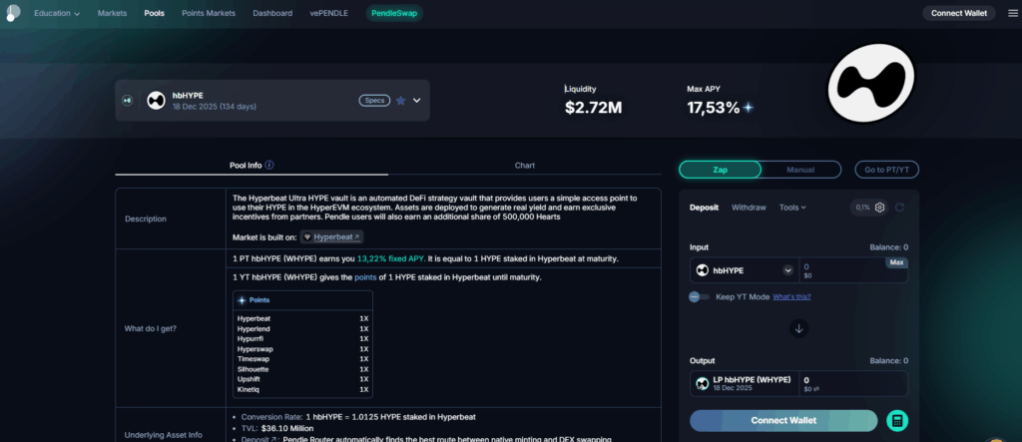The image size is (1022, 442).
Task: Click the large Hyperbeat logo in the header
Action: click(870, 83)
